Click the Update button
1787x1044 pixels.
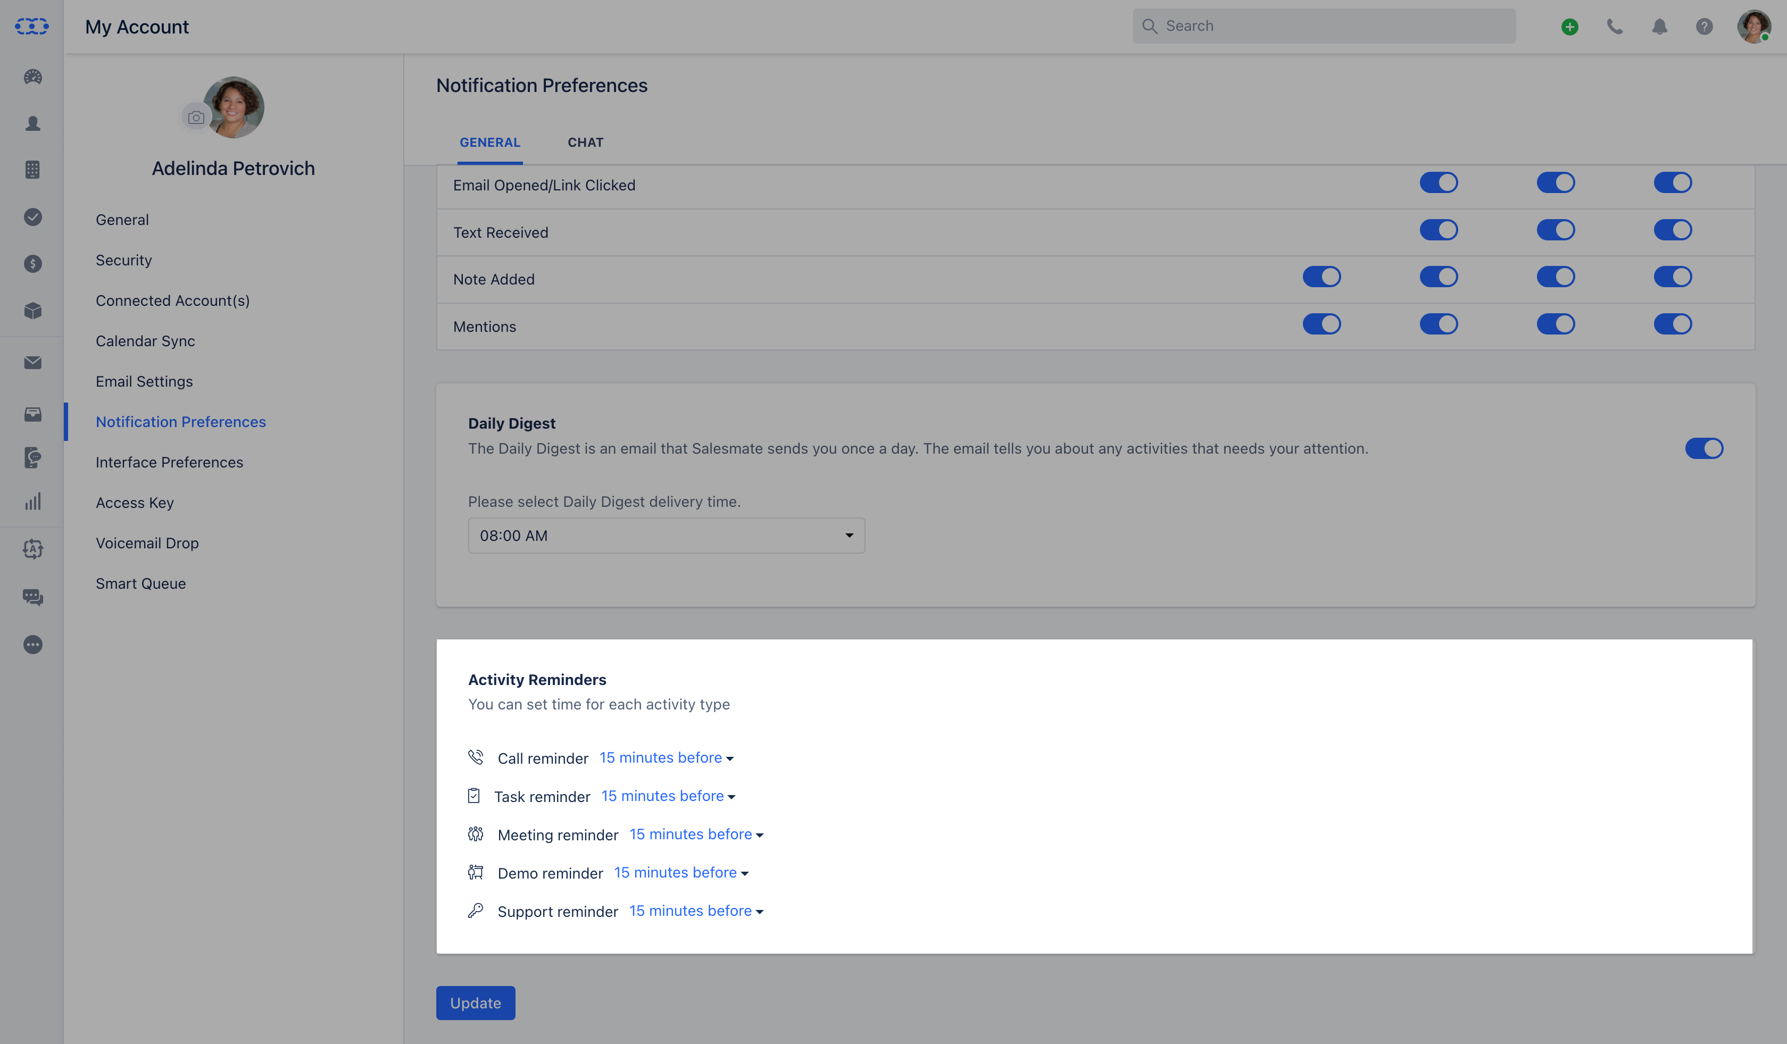coord(475,1002)
